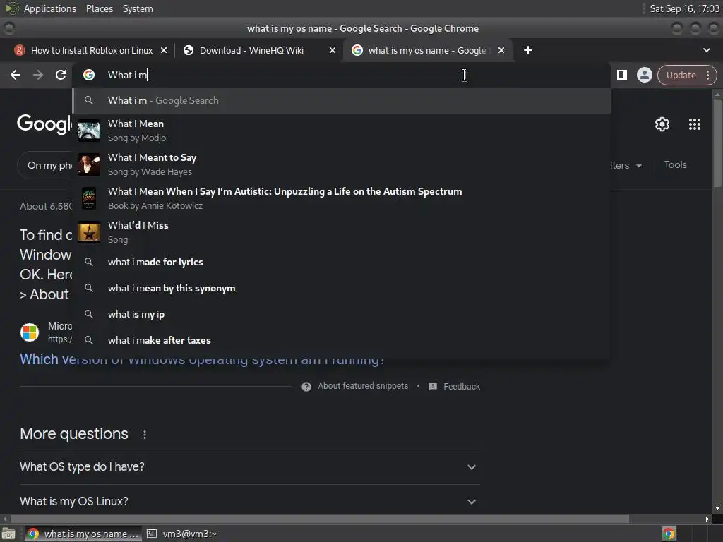
Task: Click the vertical page scrollbar
Action: 717,143
